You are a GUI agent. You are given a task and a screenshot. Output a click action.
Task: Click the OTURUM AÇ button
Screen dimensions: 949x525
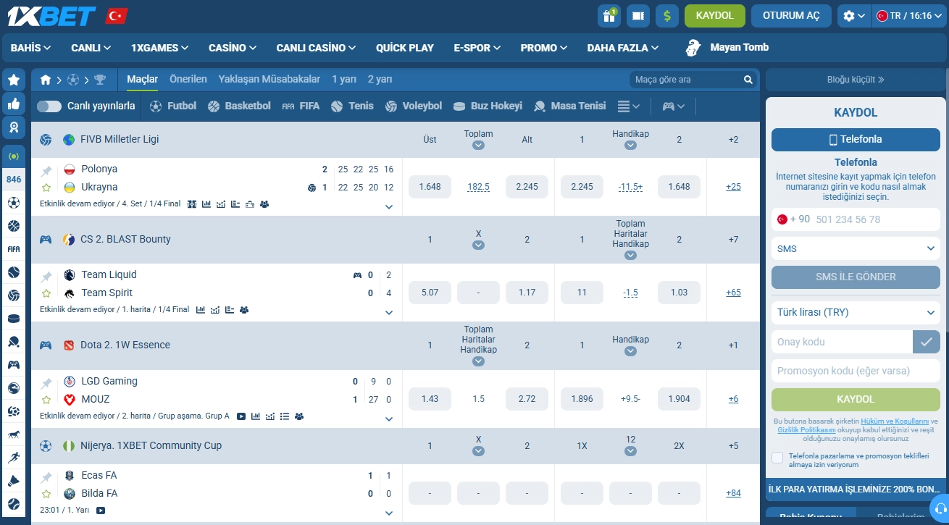791,15
